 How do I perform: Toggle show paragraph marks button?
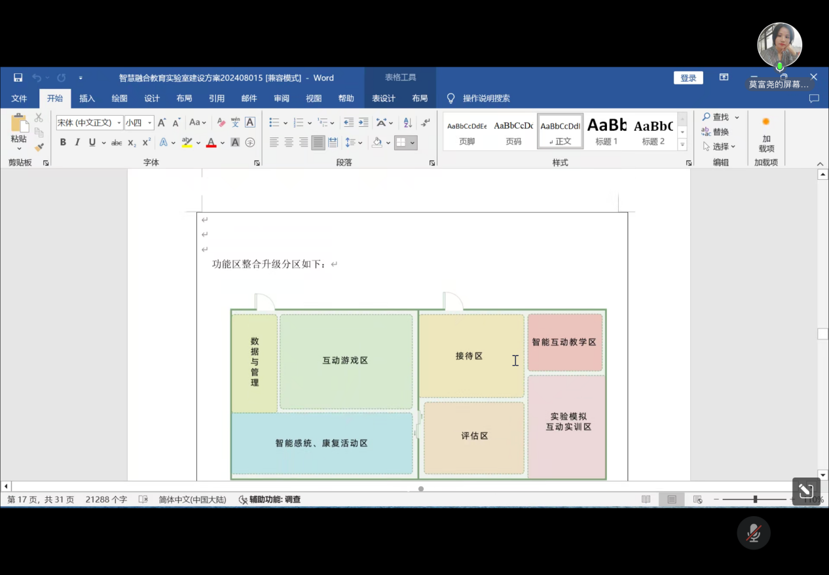click(x=426, y=122)
